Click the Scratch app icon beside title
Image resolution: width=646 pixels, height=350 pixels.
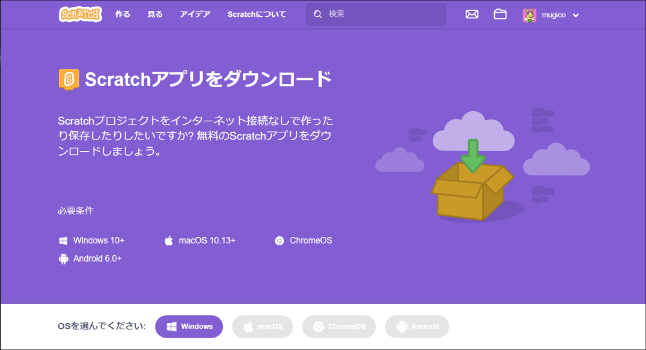pos(69,79)
